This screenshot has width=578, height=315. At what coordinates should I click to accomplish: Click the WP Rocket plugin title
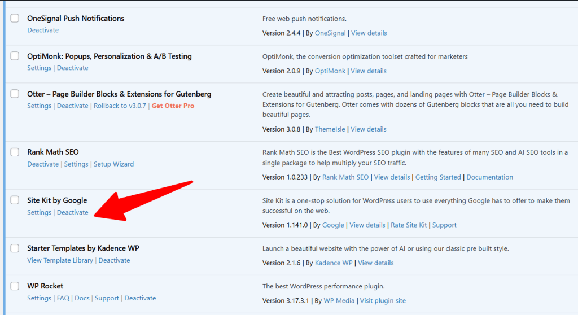click(x=45, y=286)
